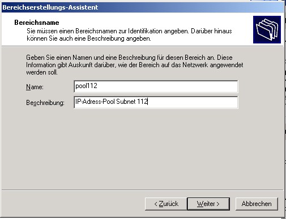Select the Bereichserstellungs-Assistent title bar
The width and height of the screenshot is (286, 219).
pyautogui.click(x=143, y=7)
